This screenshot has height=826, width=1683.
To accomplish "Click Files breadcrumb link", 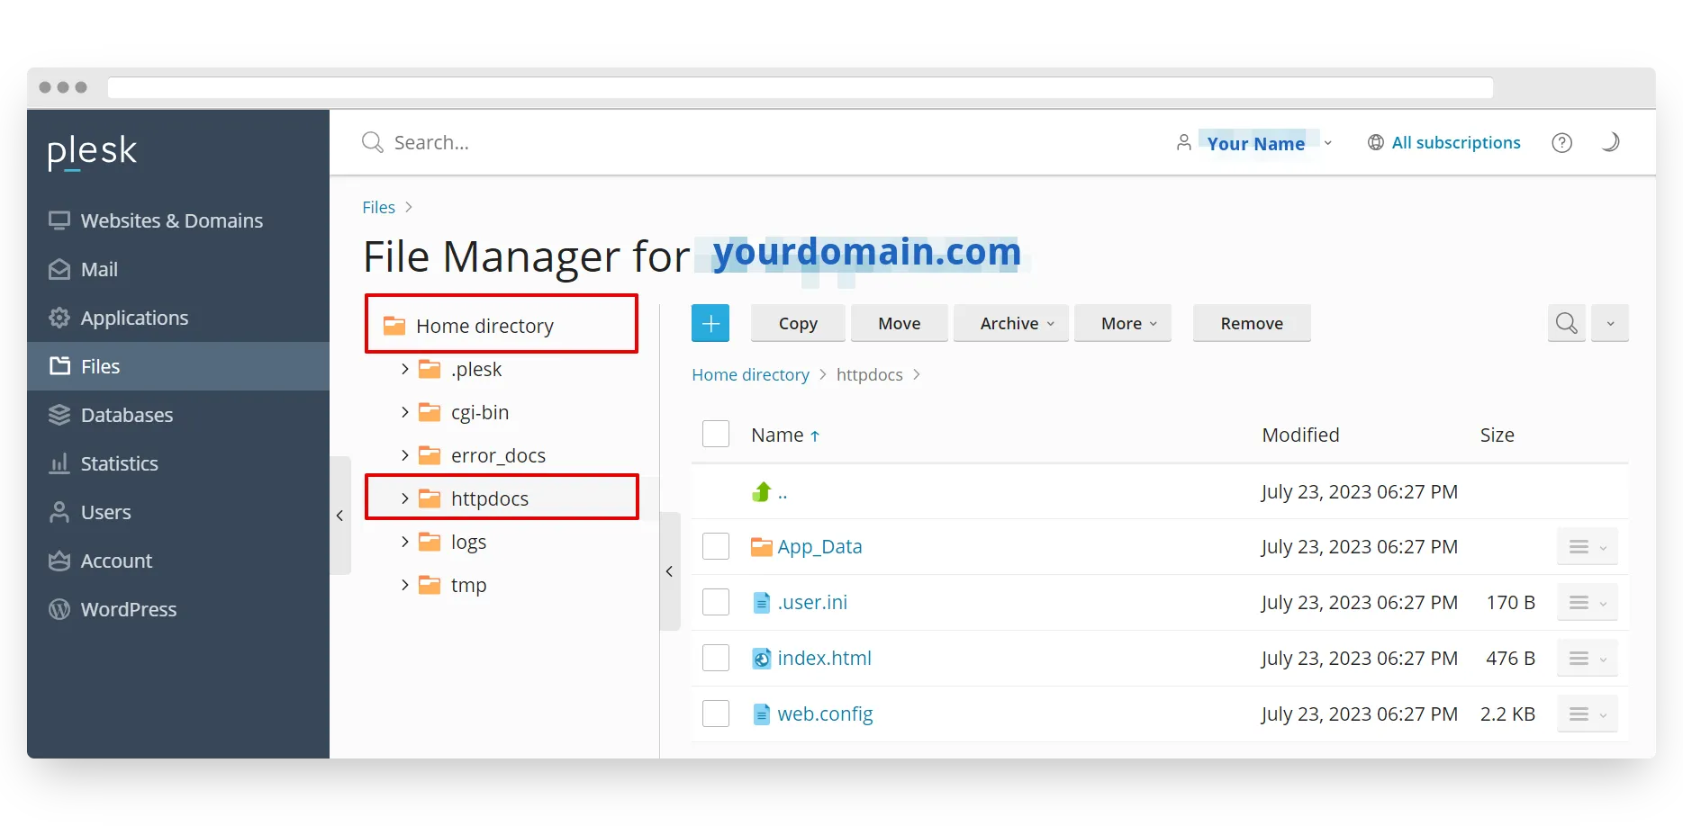I will pyautogui.click(x=378, y=207).
